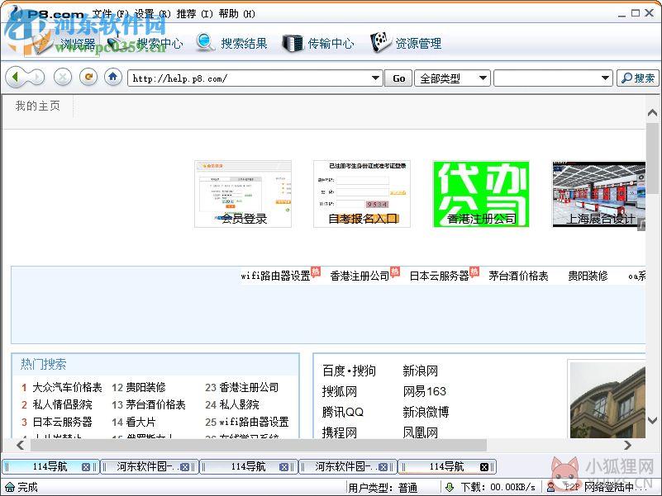Open hot search item 看大片
Viewport: 662px width, 496px height.
click(140, 422)
